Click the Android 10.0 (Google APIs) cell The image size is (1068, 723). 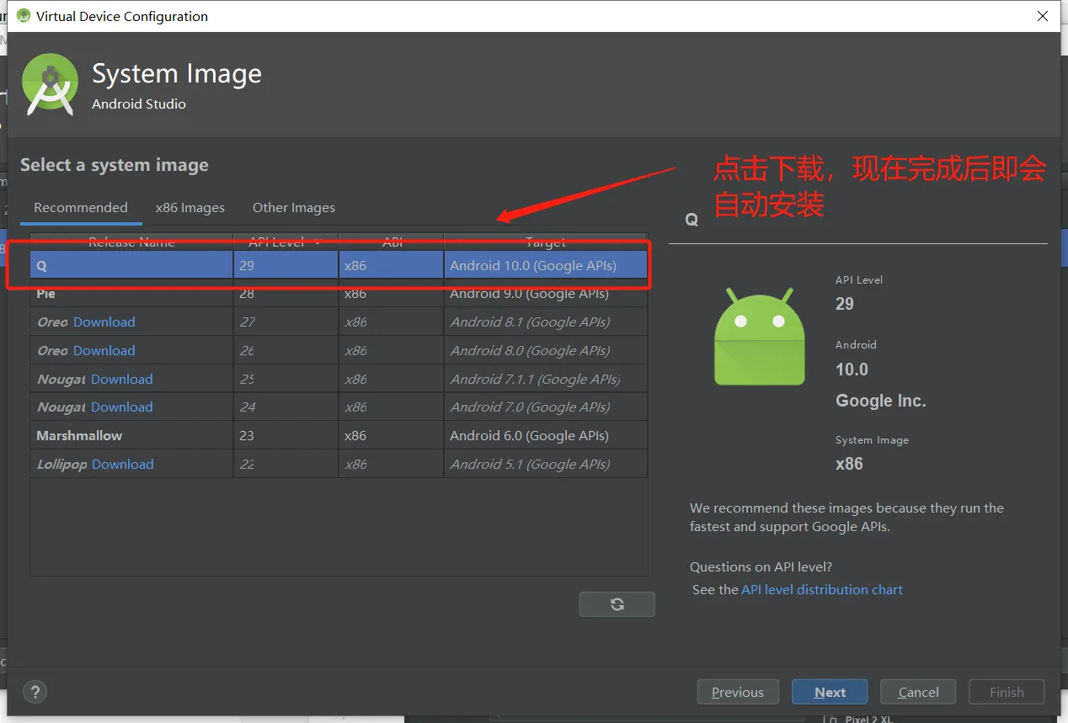pos(545,265)
